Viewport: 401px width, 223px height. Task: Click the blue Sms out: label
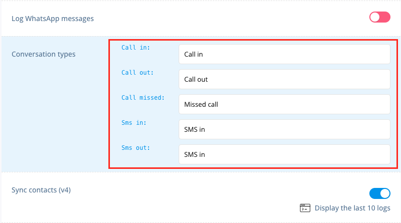pos(136,148)
